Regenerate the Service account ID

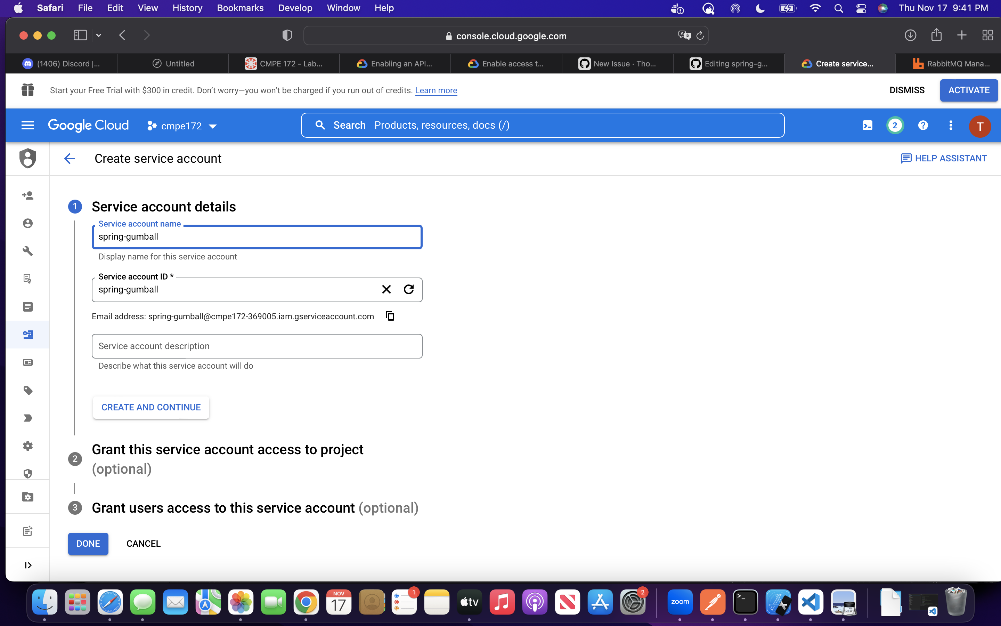409,289
